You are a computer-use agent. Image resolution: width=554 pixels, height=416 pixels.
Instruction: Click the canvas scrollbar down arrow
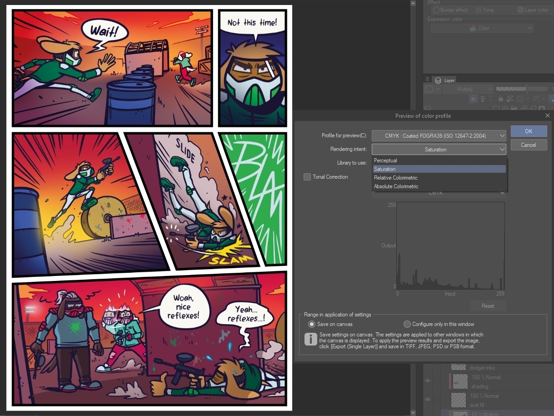coord(413,412)
